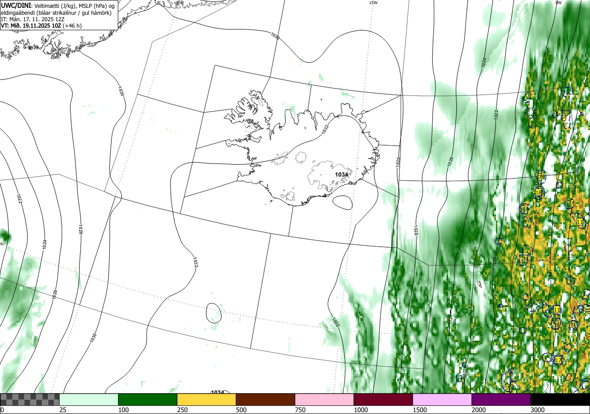This screenshot has width=590, height=414.
Task: Click the "500" legend scale value
Action: (x=242, y=410)
